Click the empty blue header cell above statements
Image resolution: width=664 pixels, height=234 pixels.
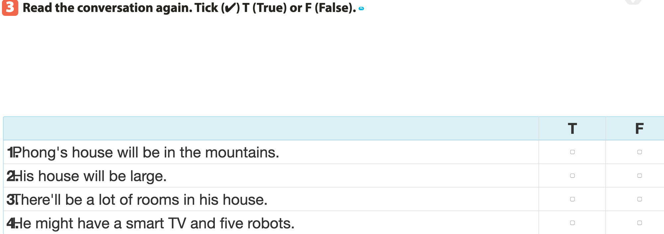point(271,129)
